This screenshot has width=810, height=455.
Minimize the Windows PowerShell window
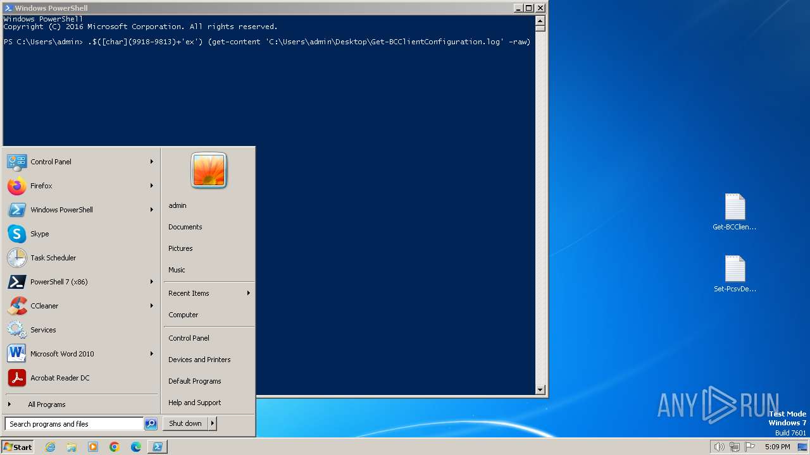tap(518, 8)
